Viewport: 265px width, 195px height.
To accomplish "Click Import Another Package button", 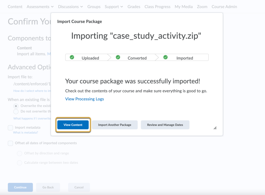I will click(x=115, y=125).
